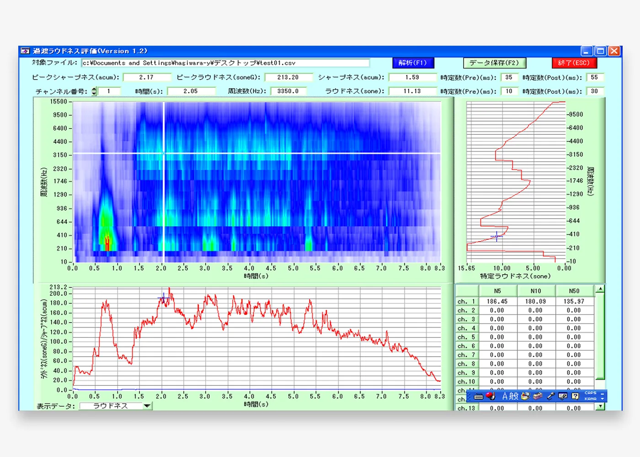640x457 pixels.
Task: Click the IME keyboard icon
Action: pyautogui.click(x=479, y=396)
